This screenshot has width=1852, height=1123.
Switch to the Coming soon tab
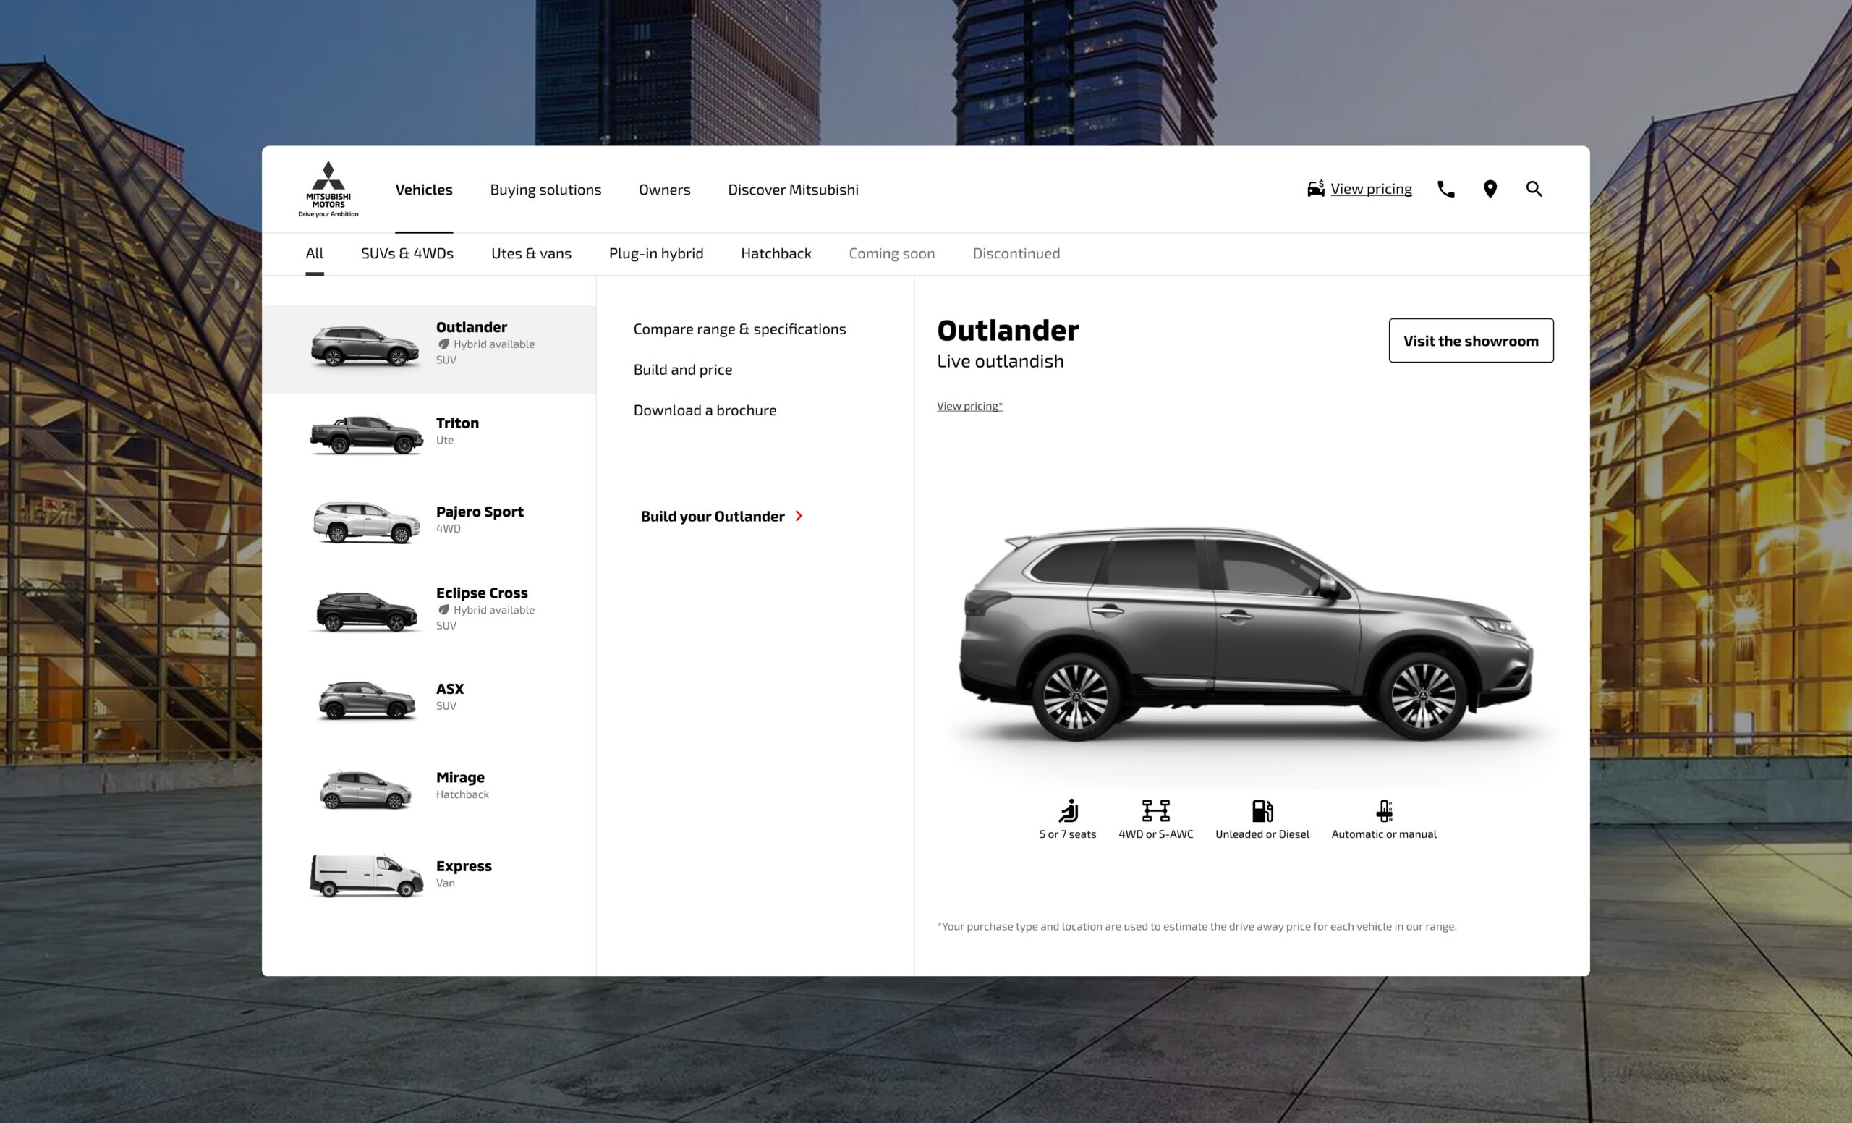pyautogui.click(x=892, y=253)
